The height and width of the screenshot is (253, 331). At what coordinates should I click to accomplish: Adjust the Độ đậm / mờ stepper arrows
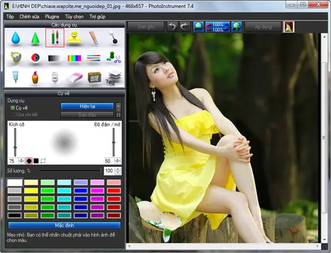[117, 161]
